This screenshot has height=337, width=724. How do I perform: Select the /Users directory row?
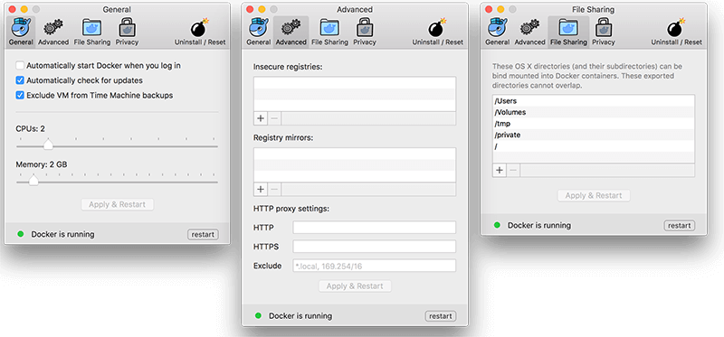(594, 101)
